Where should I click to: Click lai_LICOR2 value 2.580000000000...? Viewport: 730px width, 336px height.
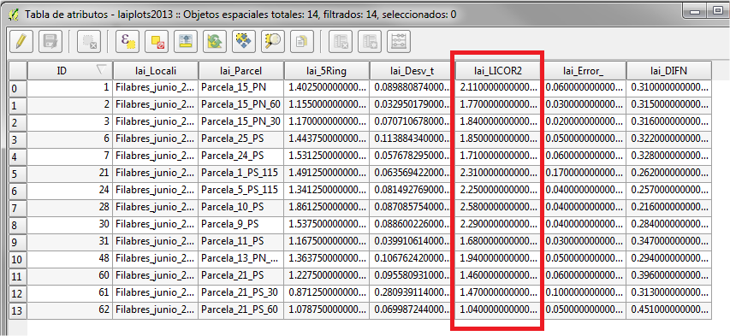click(x=498, y=207)
